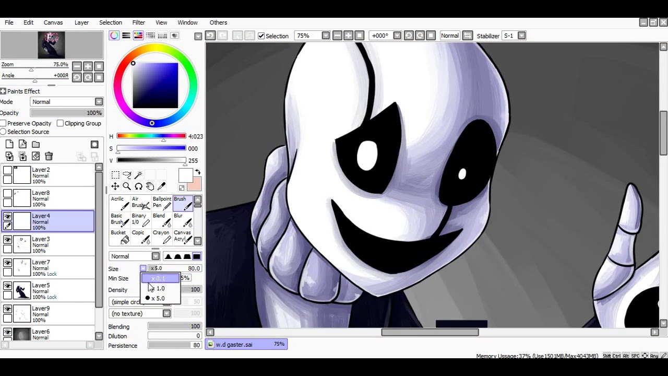
Task: Switch to the w.d gaster.sai document tab
Action: point(246,344)
